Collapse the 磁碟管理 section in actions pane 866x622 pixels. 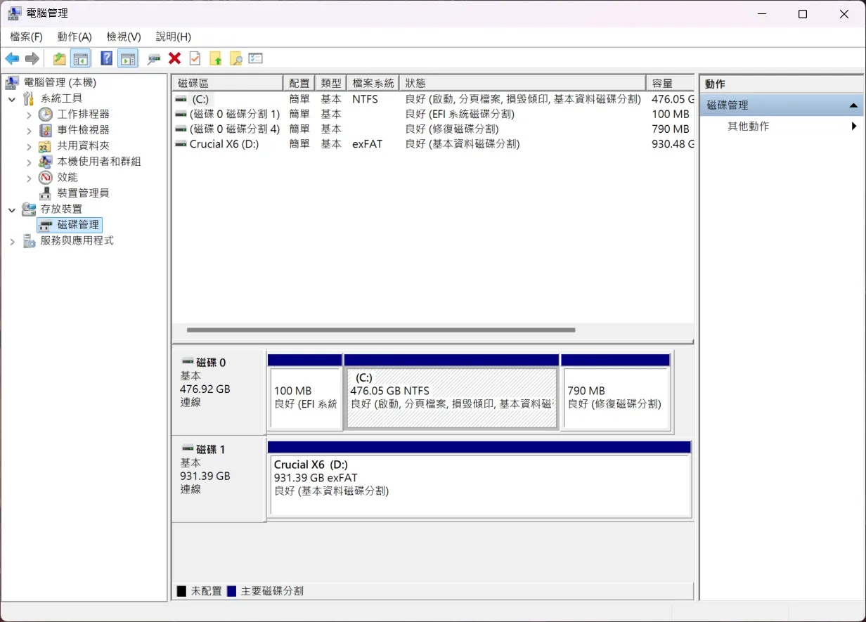[853, 105]
